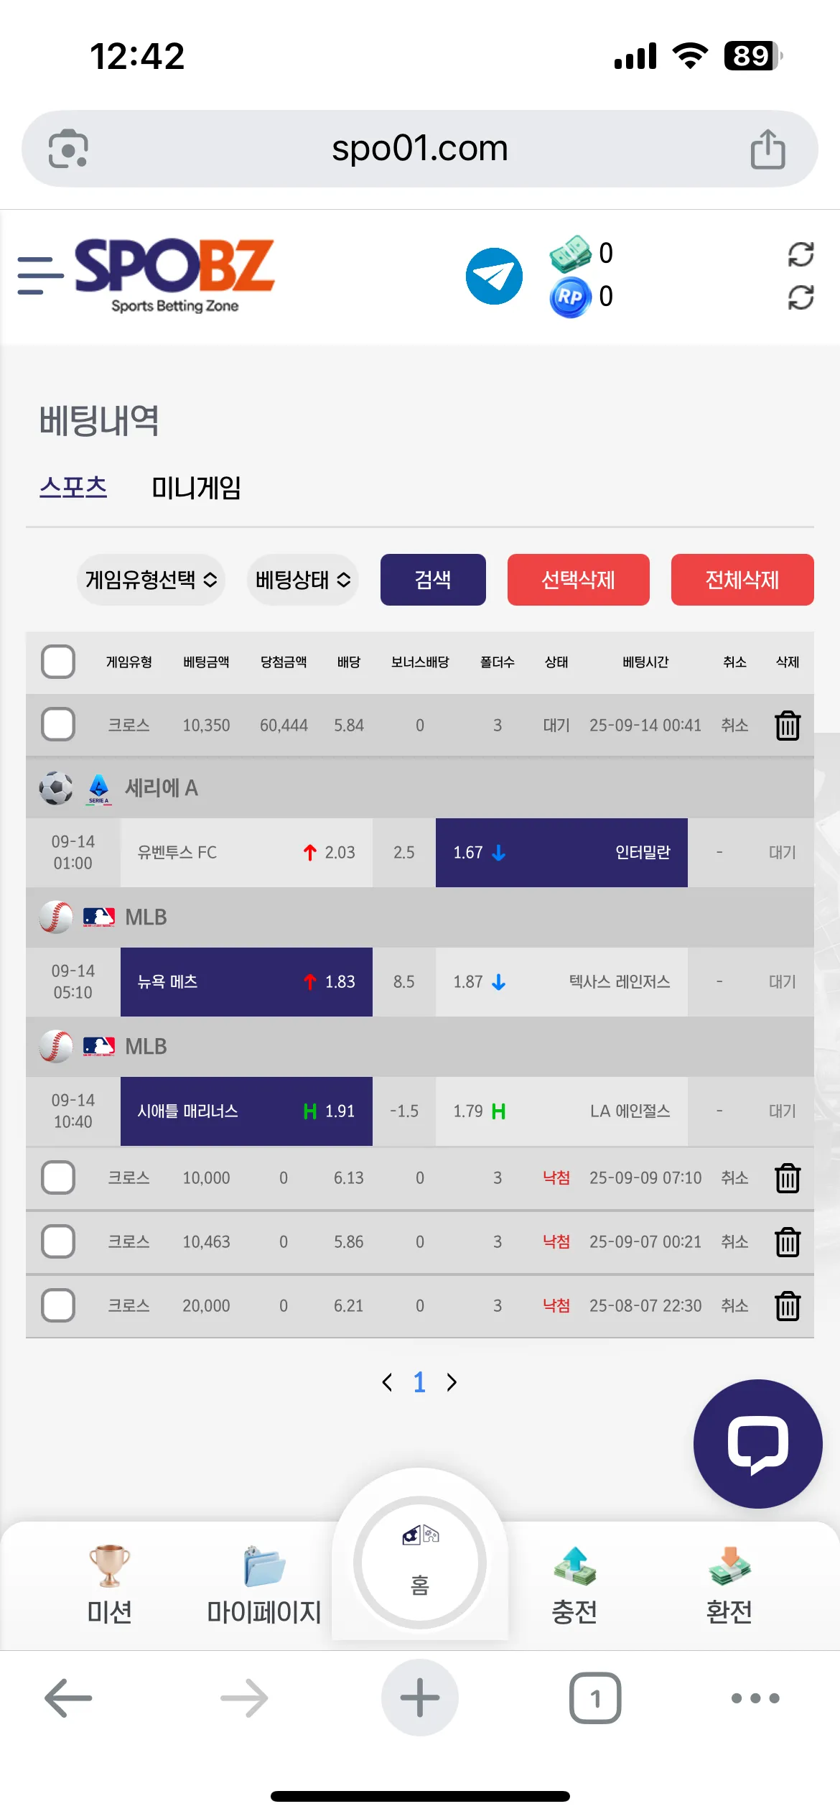
Task: Tick the checkbox for the 10,463 bet row
Action: (58, 1241)
